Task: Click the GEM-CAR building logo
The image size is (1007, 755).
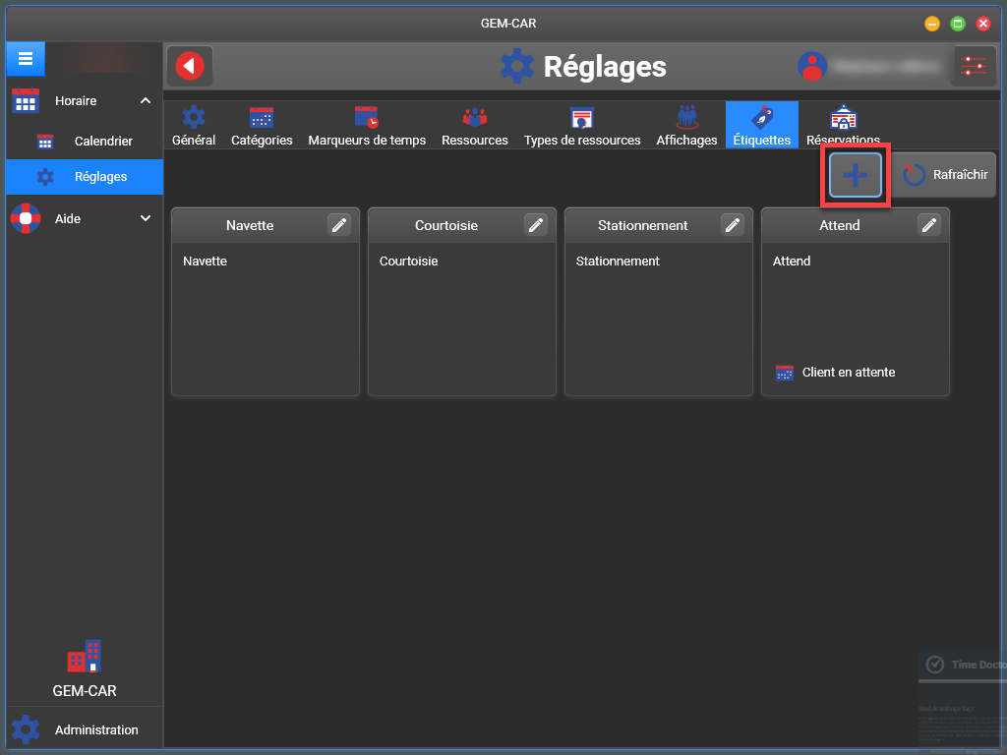Action: tap(85, 656)
